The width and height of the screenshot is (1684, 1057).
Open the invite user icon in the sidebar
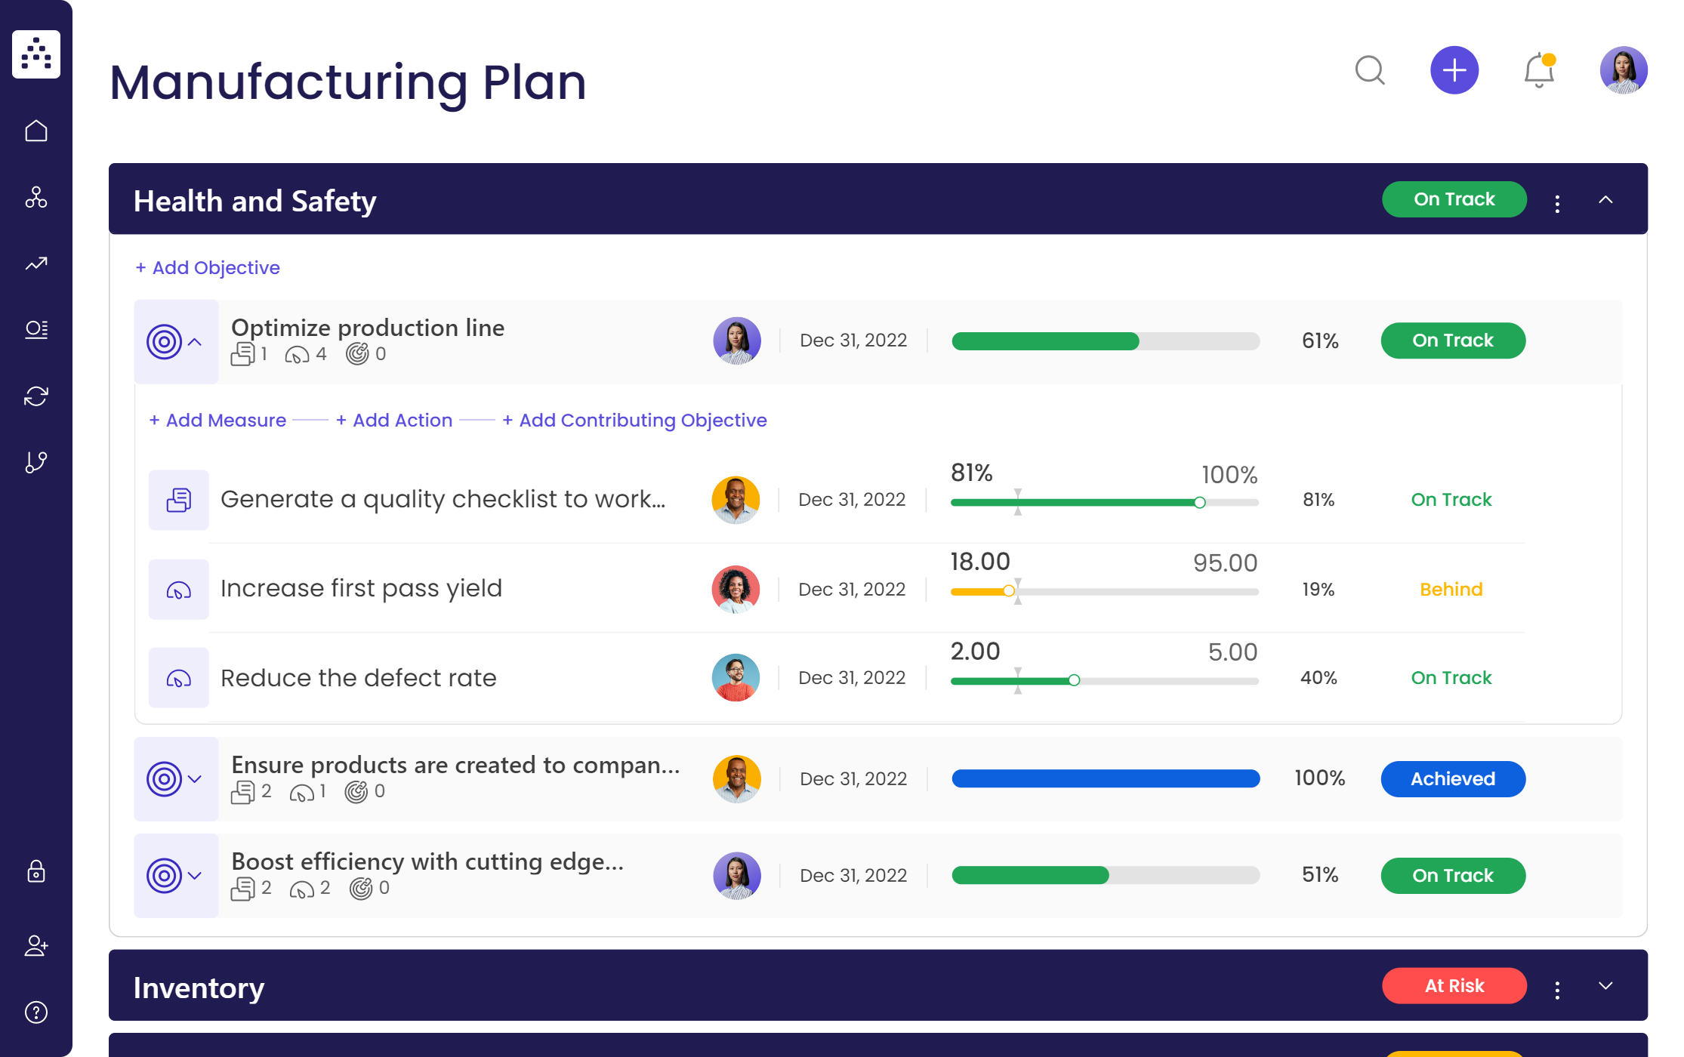click(35, 947)
